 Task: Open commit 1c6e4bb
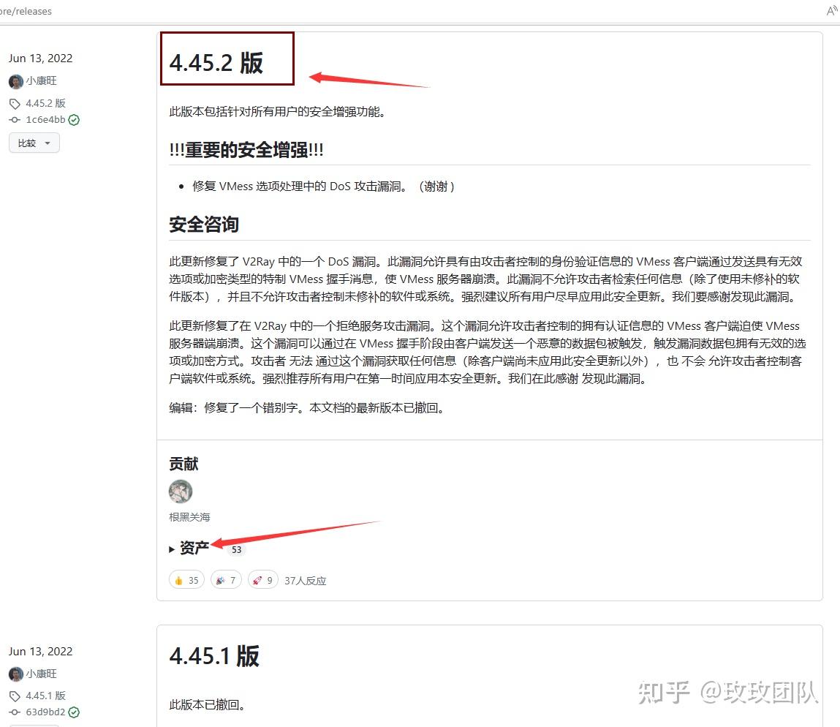(x=45, y=119)
